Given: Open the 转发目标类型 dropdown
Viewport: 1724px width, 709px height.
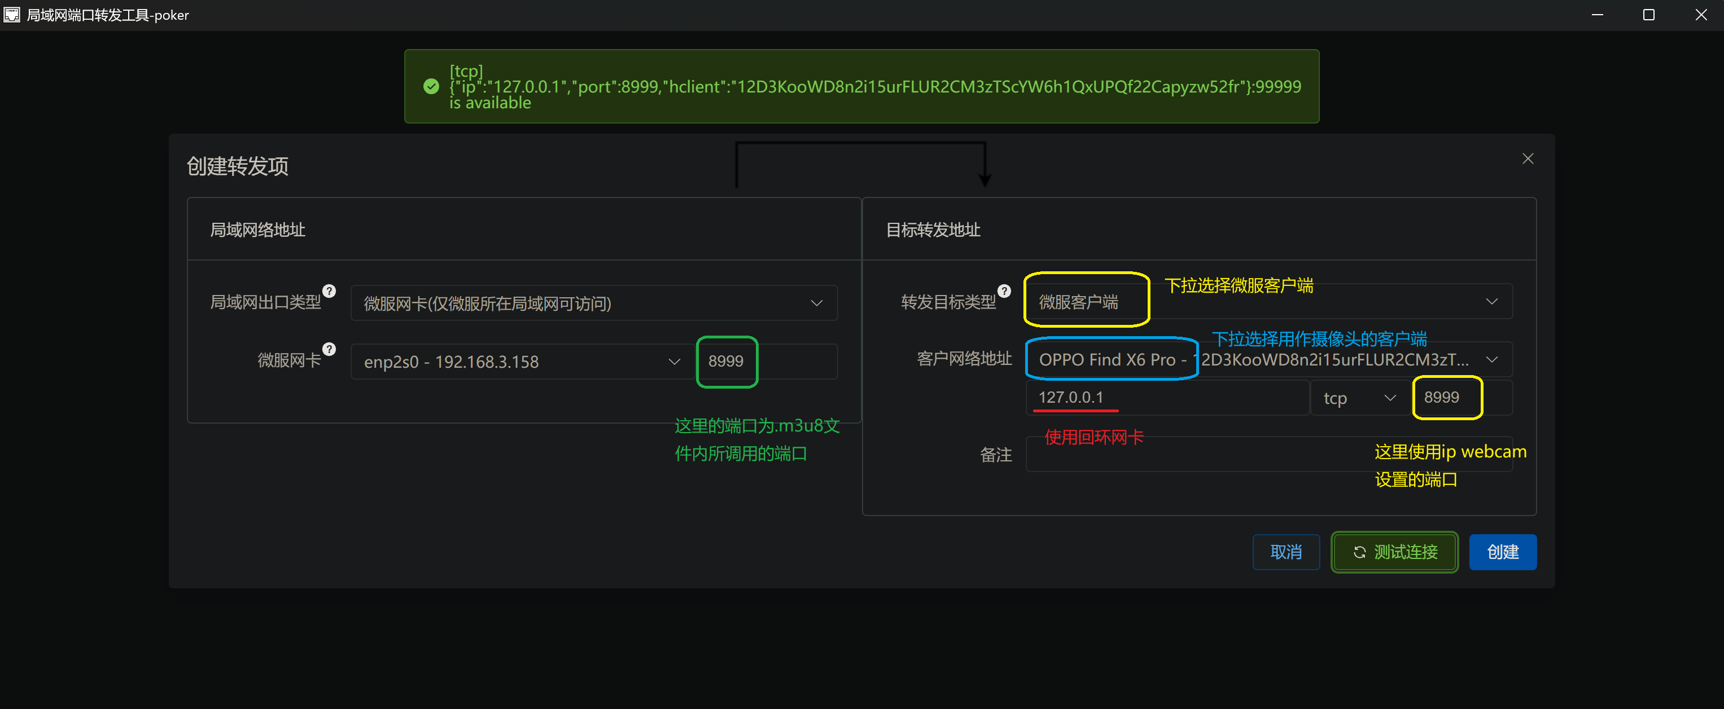Looking at the screenshot, I should [x=1269, y=302].
